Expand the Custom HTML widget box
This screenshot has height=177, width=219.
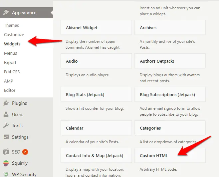(x=170, y=155)
